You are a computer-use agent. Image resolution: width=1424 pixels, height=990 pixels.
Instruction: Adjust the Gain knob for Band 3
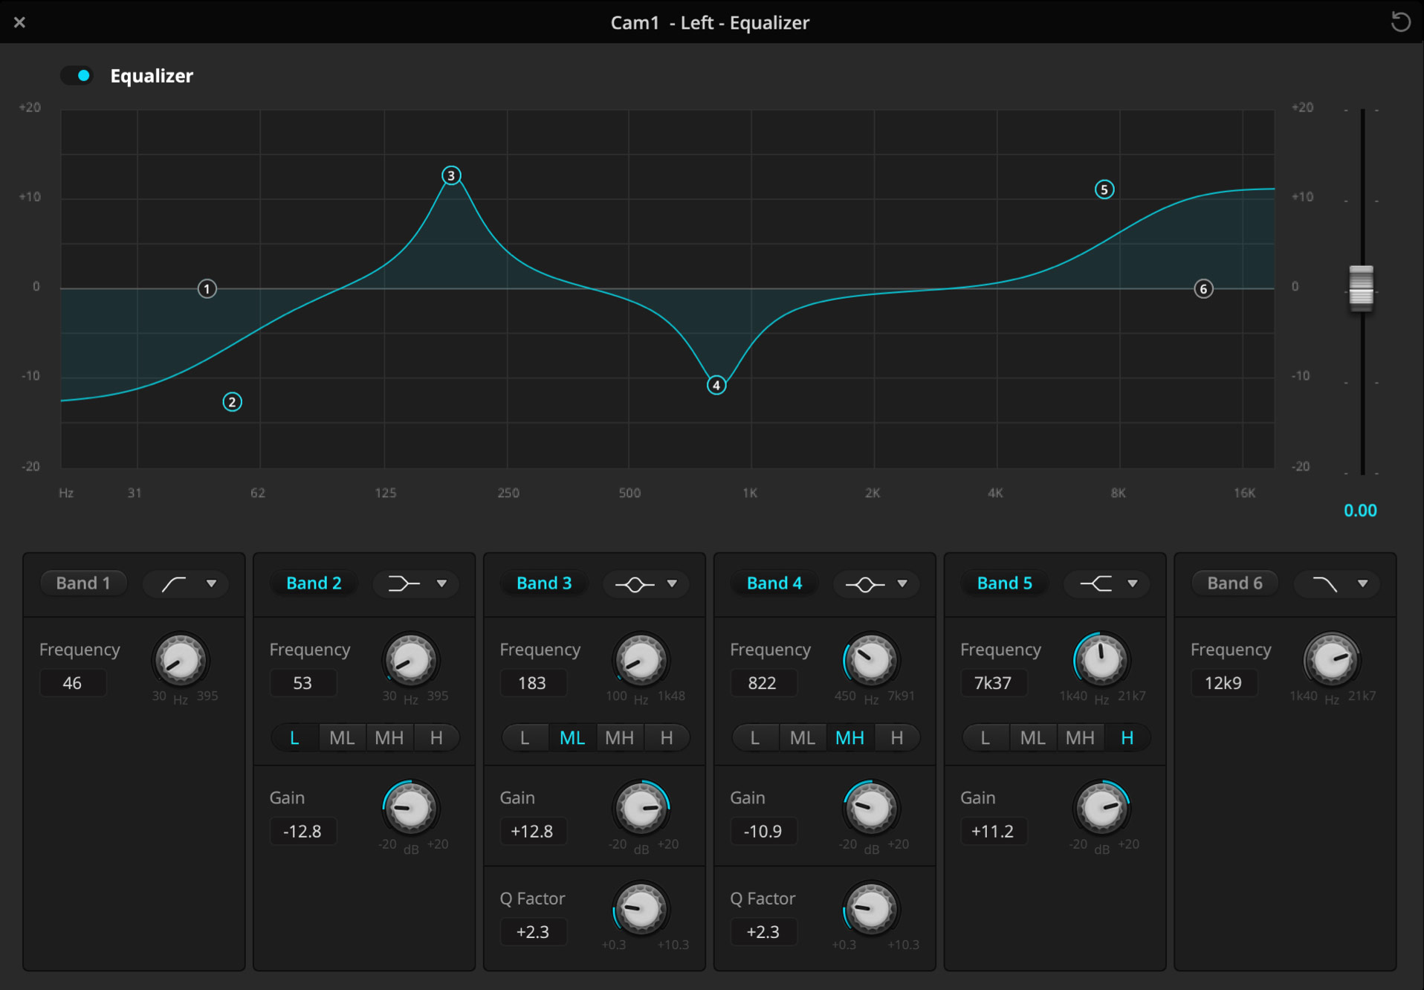(x=641, y=808)
